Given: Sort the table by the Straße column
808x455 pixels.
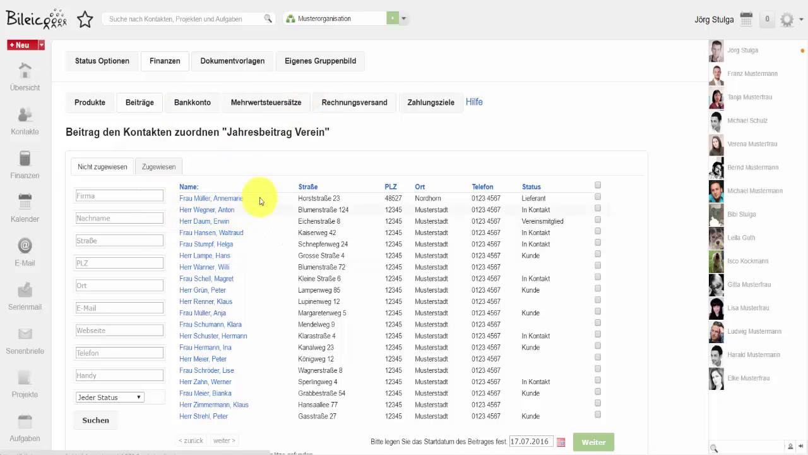Looking at the screenshot, I should [308, 187].
